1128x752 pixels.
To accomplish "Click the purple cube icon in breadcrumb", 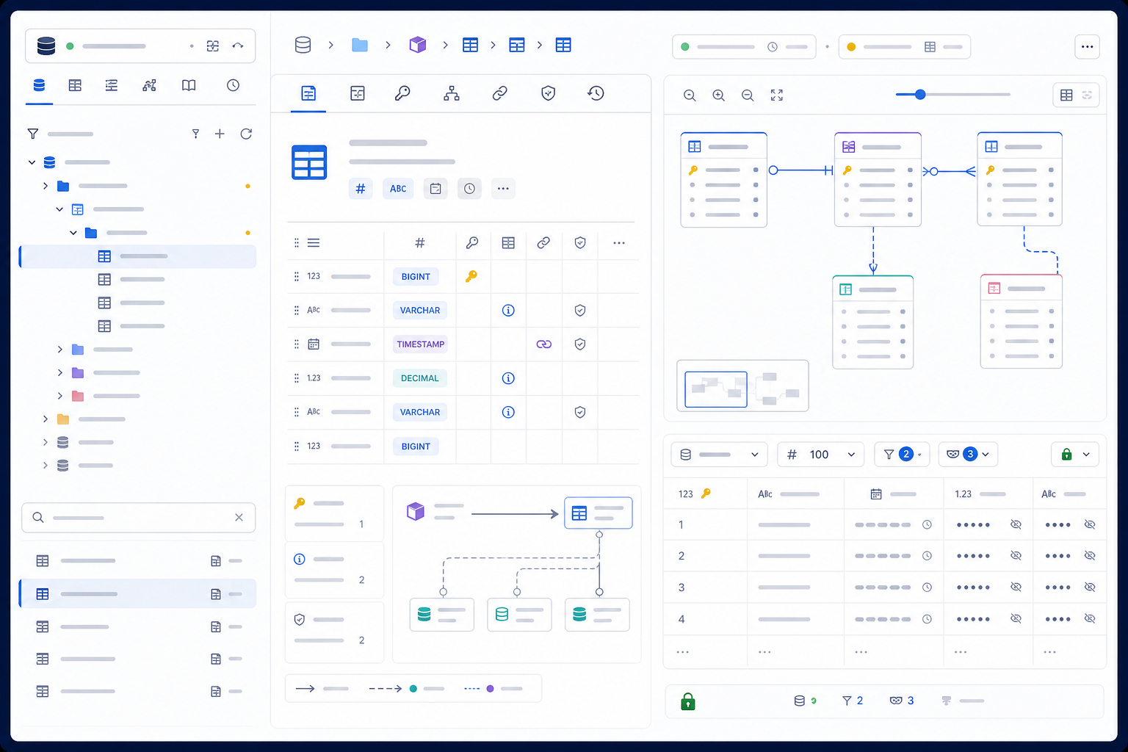I will [418, 45].
